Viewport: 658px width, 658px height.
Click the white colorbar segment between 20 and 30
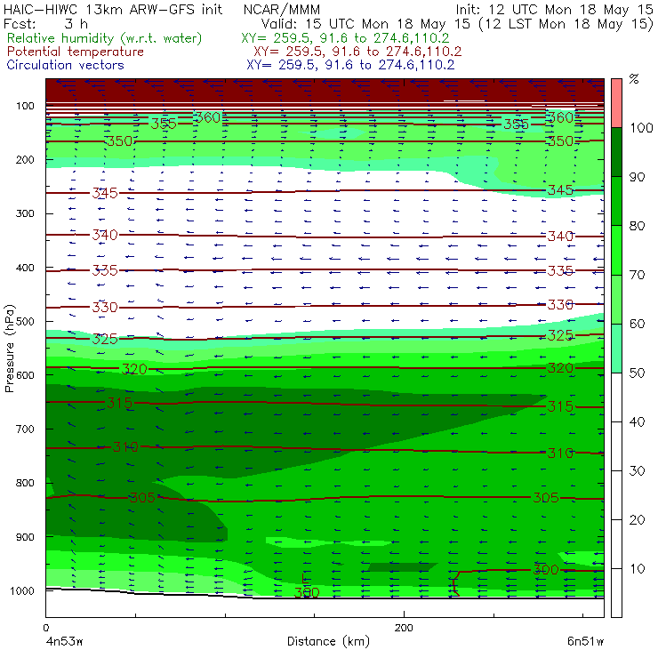click(x=616, y=495)
